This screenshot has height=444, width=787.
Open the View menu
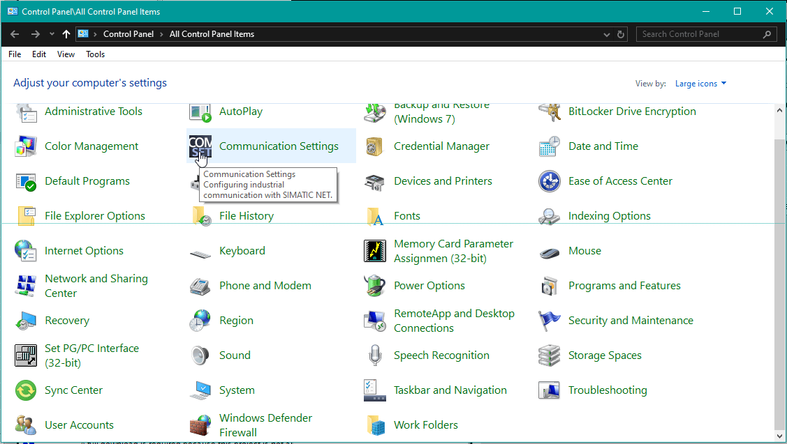[x=66, y=54]
